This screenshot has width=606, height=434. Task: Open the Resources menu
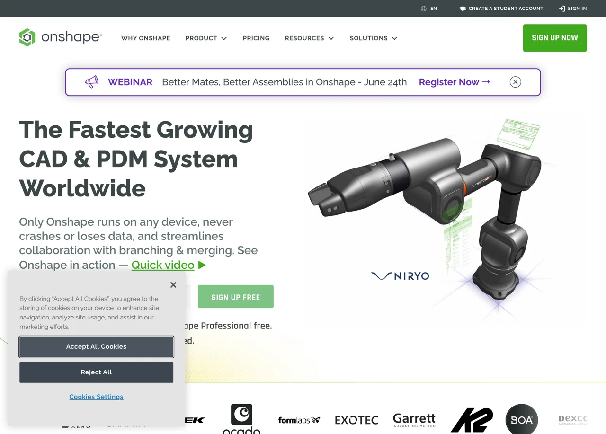pyautogui.click(x=310, y=38)
